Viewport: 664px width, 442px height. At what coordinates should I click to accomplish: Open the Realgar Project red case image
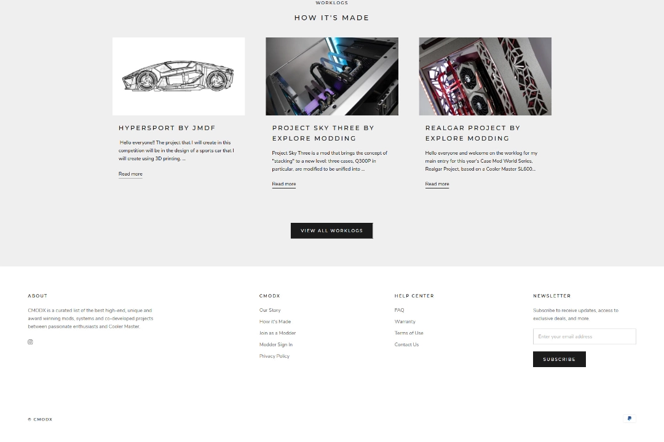[x=485, y=76]
